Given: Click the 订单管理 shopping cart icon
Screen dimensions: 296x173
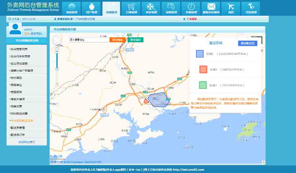Looking at the screenshot, I should click(131, 9).
